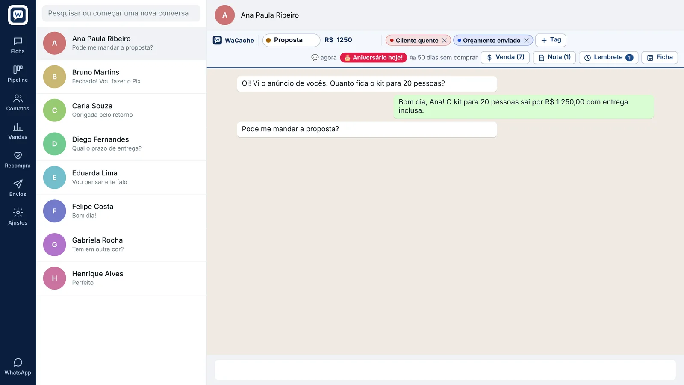Switch to WhatsApp in sidebar
This screenshot has height=385, width=684.
(x=18, y=367)
